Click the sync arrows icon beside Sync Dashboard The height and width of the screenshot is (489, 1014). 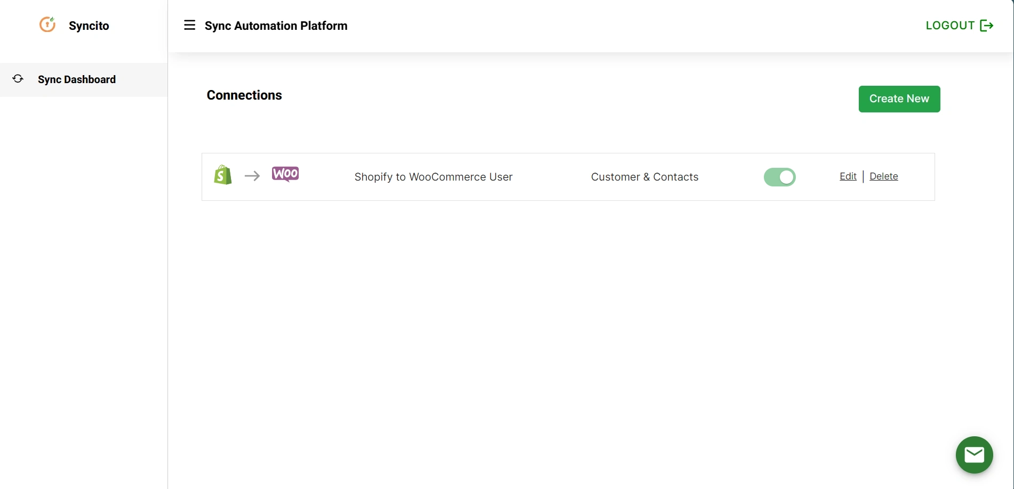18,78
